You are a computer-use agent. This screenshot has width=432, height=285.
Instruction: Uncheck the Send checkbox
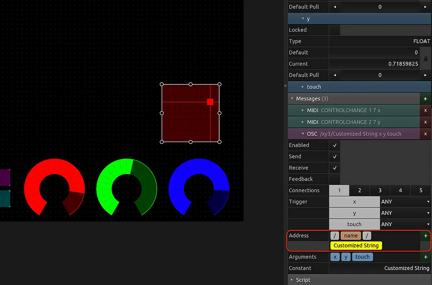pos(335,156)
